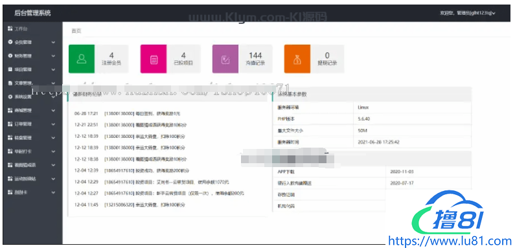
Task: Expand the 运动加油站 chevron
Action: coord(53,179)
